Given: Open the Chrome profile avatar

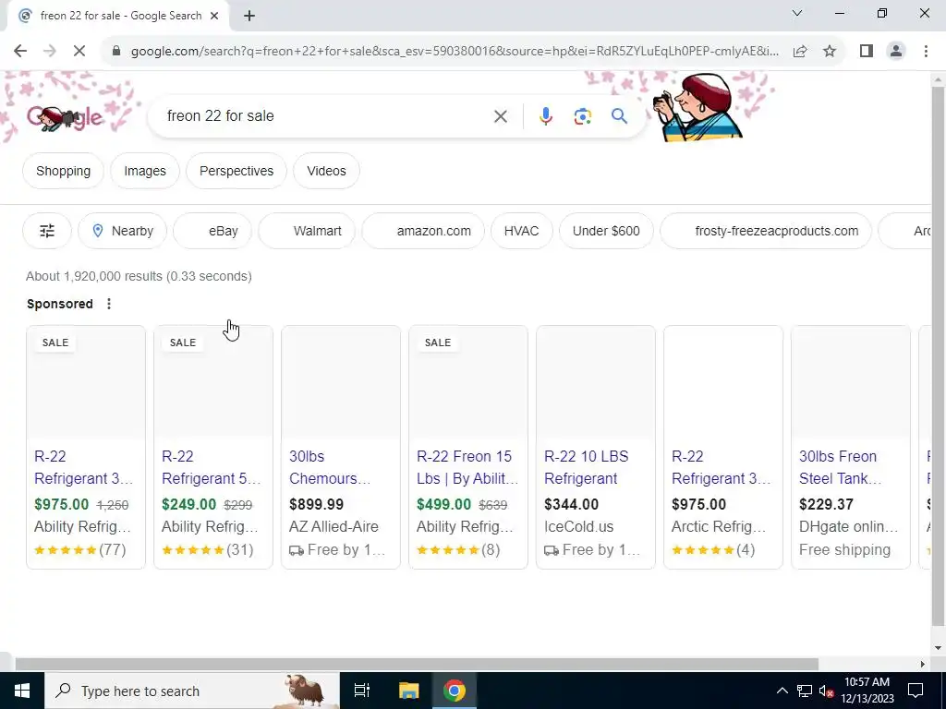Looking at the screenshot, I should point(896,52).
